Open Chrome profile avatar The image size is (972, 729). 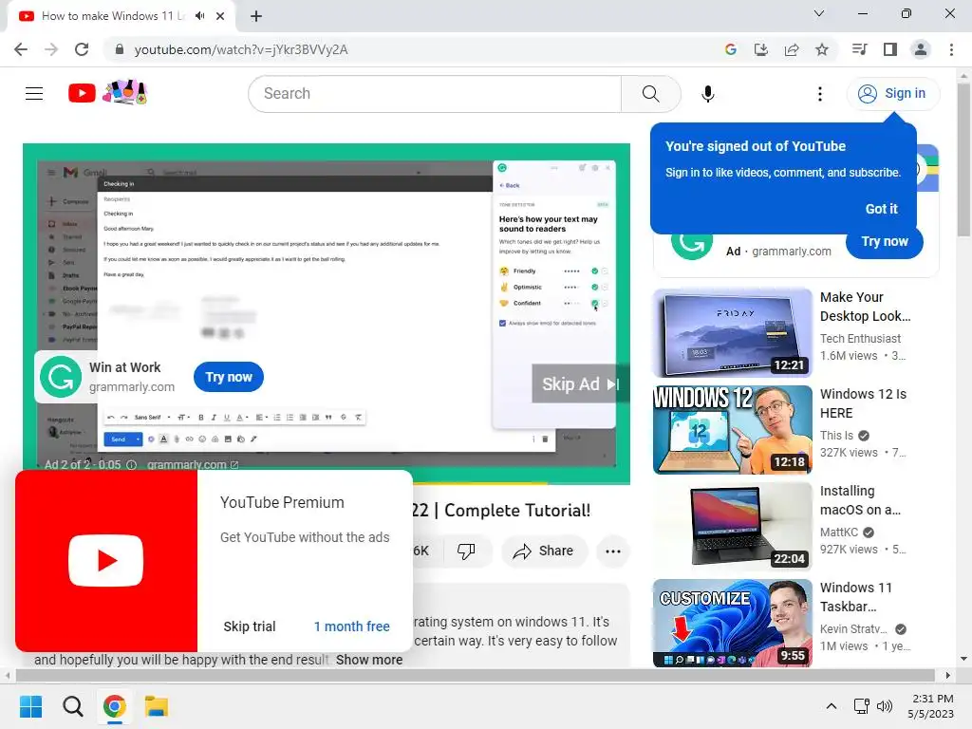921,49
